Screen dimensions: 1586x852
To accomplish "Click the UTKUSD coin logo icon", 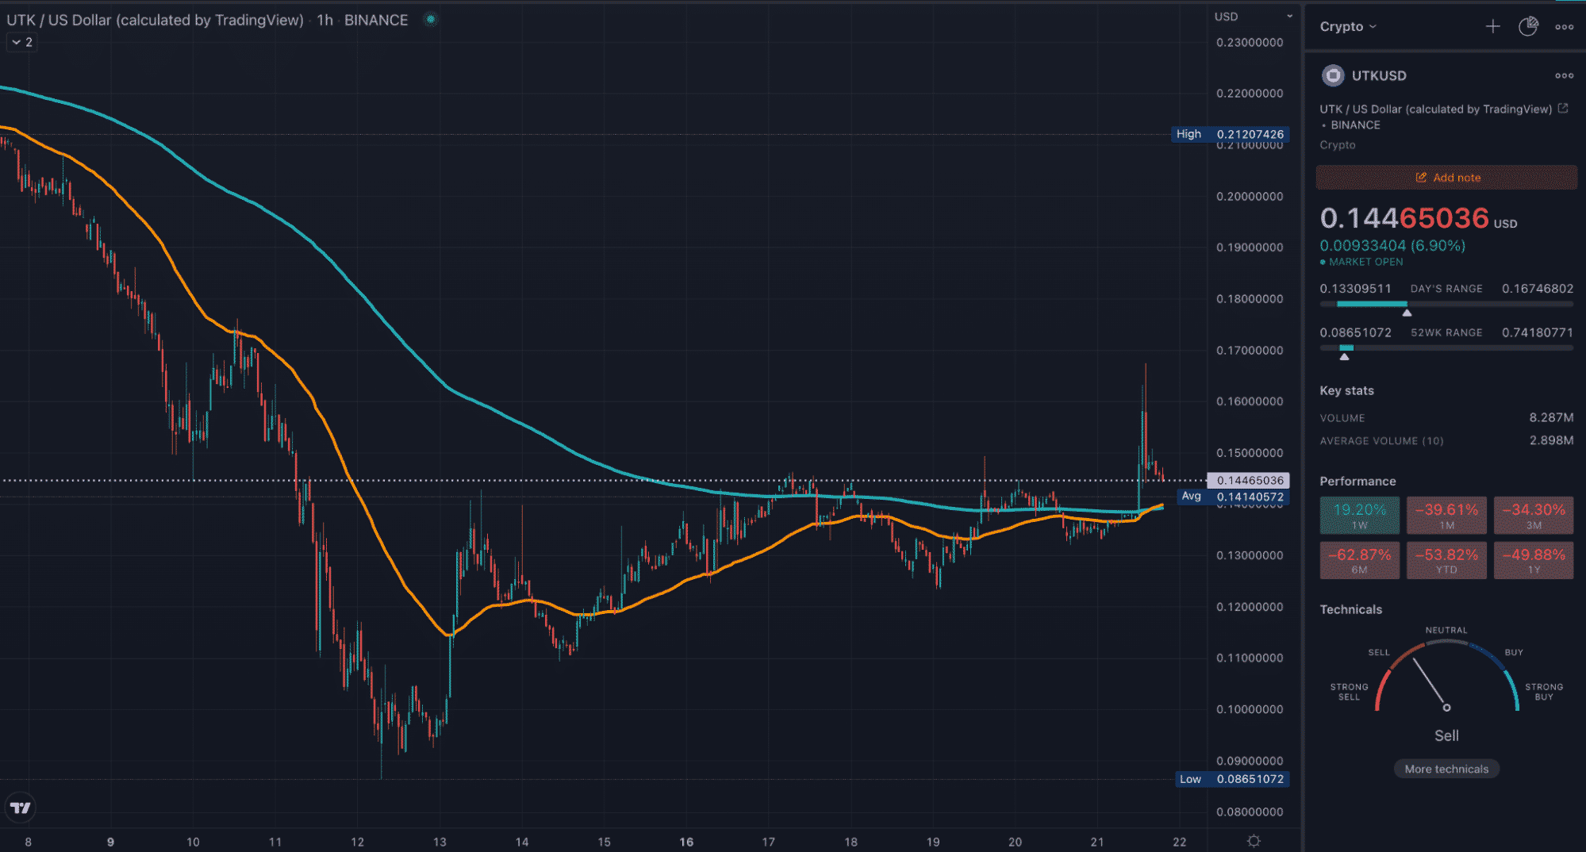I will (1333, 75).
